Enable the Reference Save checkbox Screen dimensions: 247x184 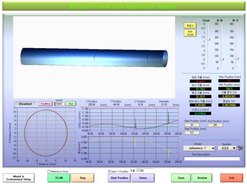[x=49, y=171]
